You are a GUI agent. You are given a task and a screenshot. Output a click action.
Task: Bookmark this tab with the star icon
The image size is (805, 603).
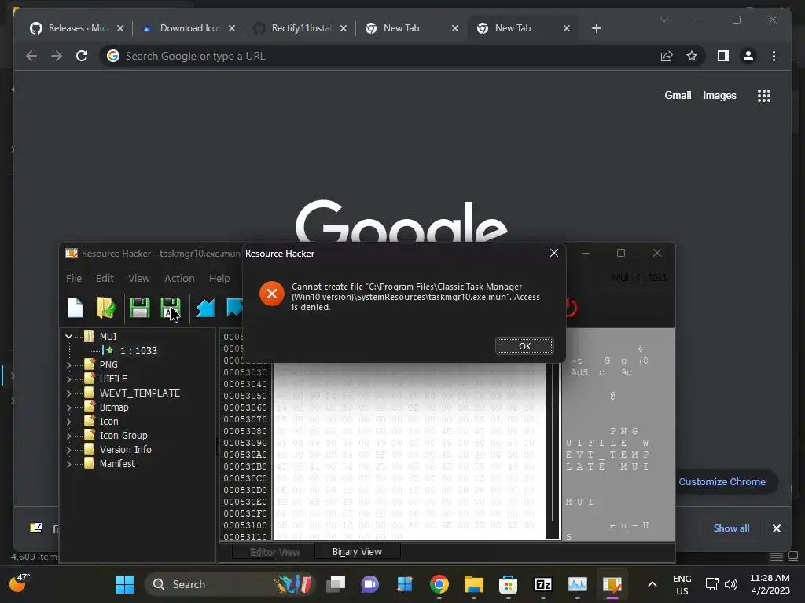click(x=692, y=56)
